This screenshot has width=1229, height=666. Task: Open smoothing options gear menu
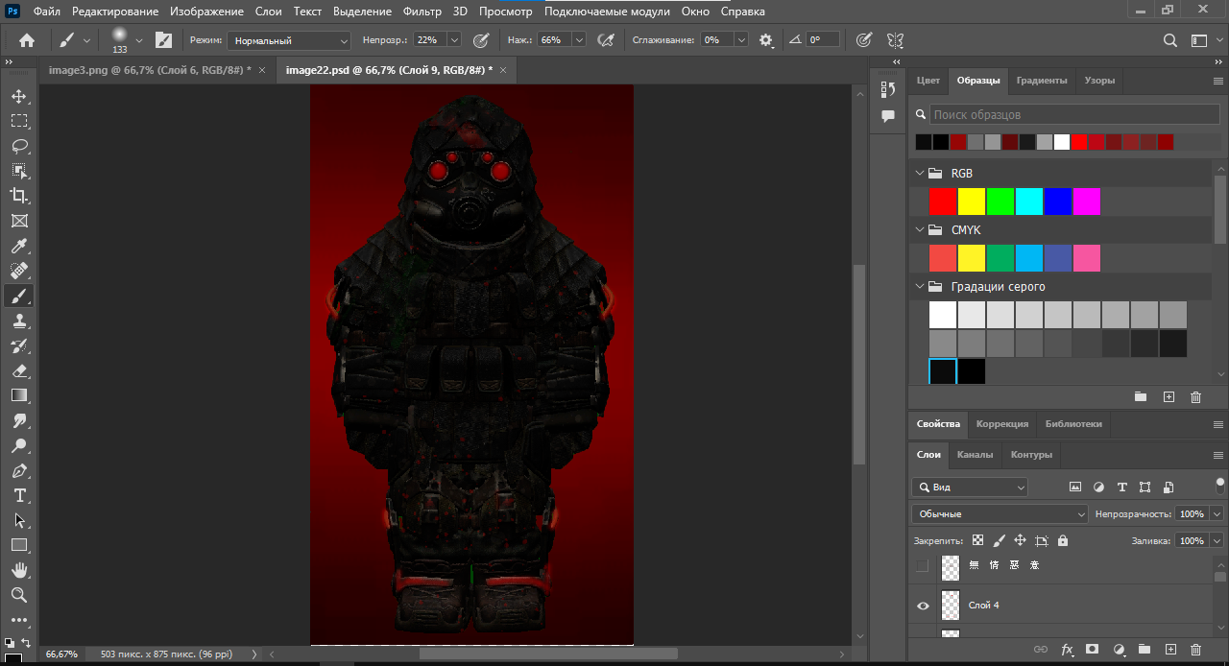point(766,40)
